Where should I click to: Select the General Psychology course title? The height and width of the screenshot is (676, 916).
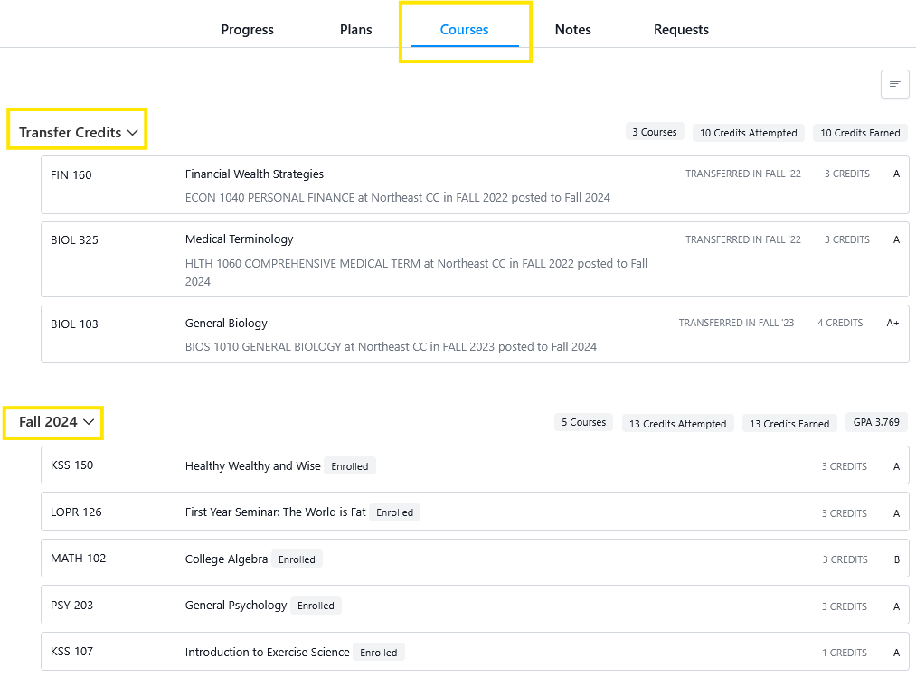click(236, 606)
